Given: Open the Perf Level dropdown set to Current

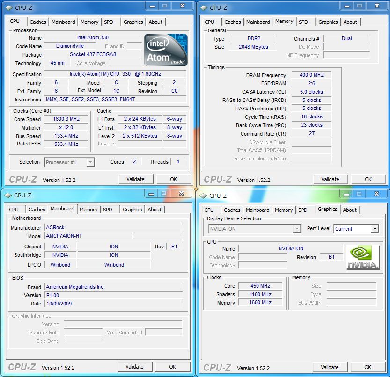Looking at the screenshot, I should click(374, 229).
